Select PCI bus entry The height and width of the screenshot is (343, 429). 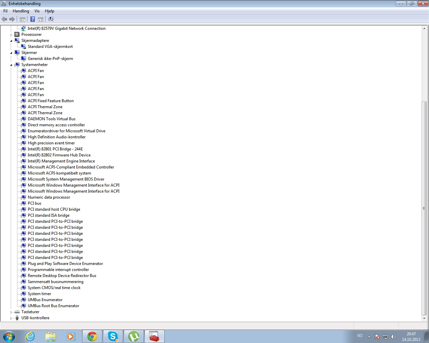(35, 203)
